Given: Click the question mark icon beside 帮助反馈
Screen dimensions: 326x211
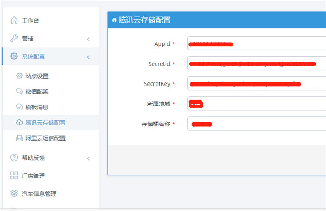Looking at the screenshot, I should 14,158.
